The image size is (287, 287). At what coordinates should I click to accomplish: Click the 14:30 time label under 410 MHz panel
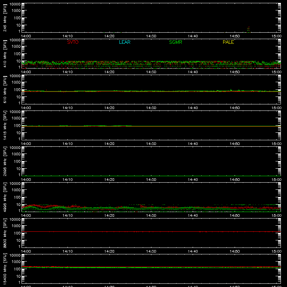click(x=151, y=72)
